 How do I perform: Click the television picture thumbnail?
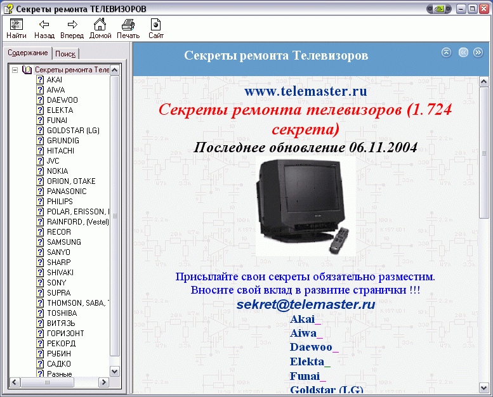305,207
